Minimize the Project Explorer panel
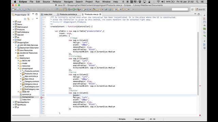Screen dimensions: 218x122 coord(33,14)
